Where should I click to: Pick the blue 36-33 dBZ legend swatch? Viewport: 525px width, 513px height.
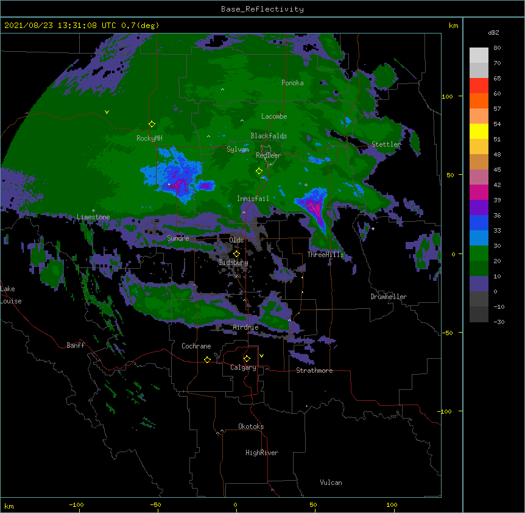click(x=479, y=222)
